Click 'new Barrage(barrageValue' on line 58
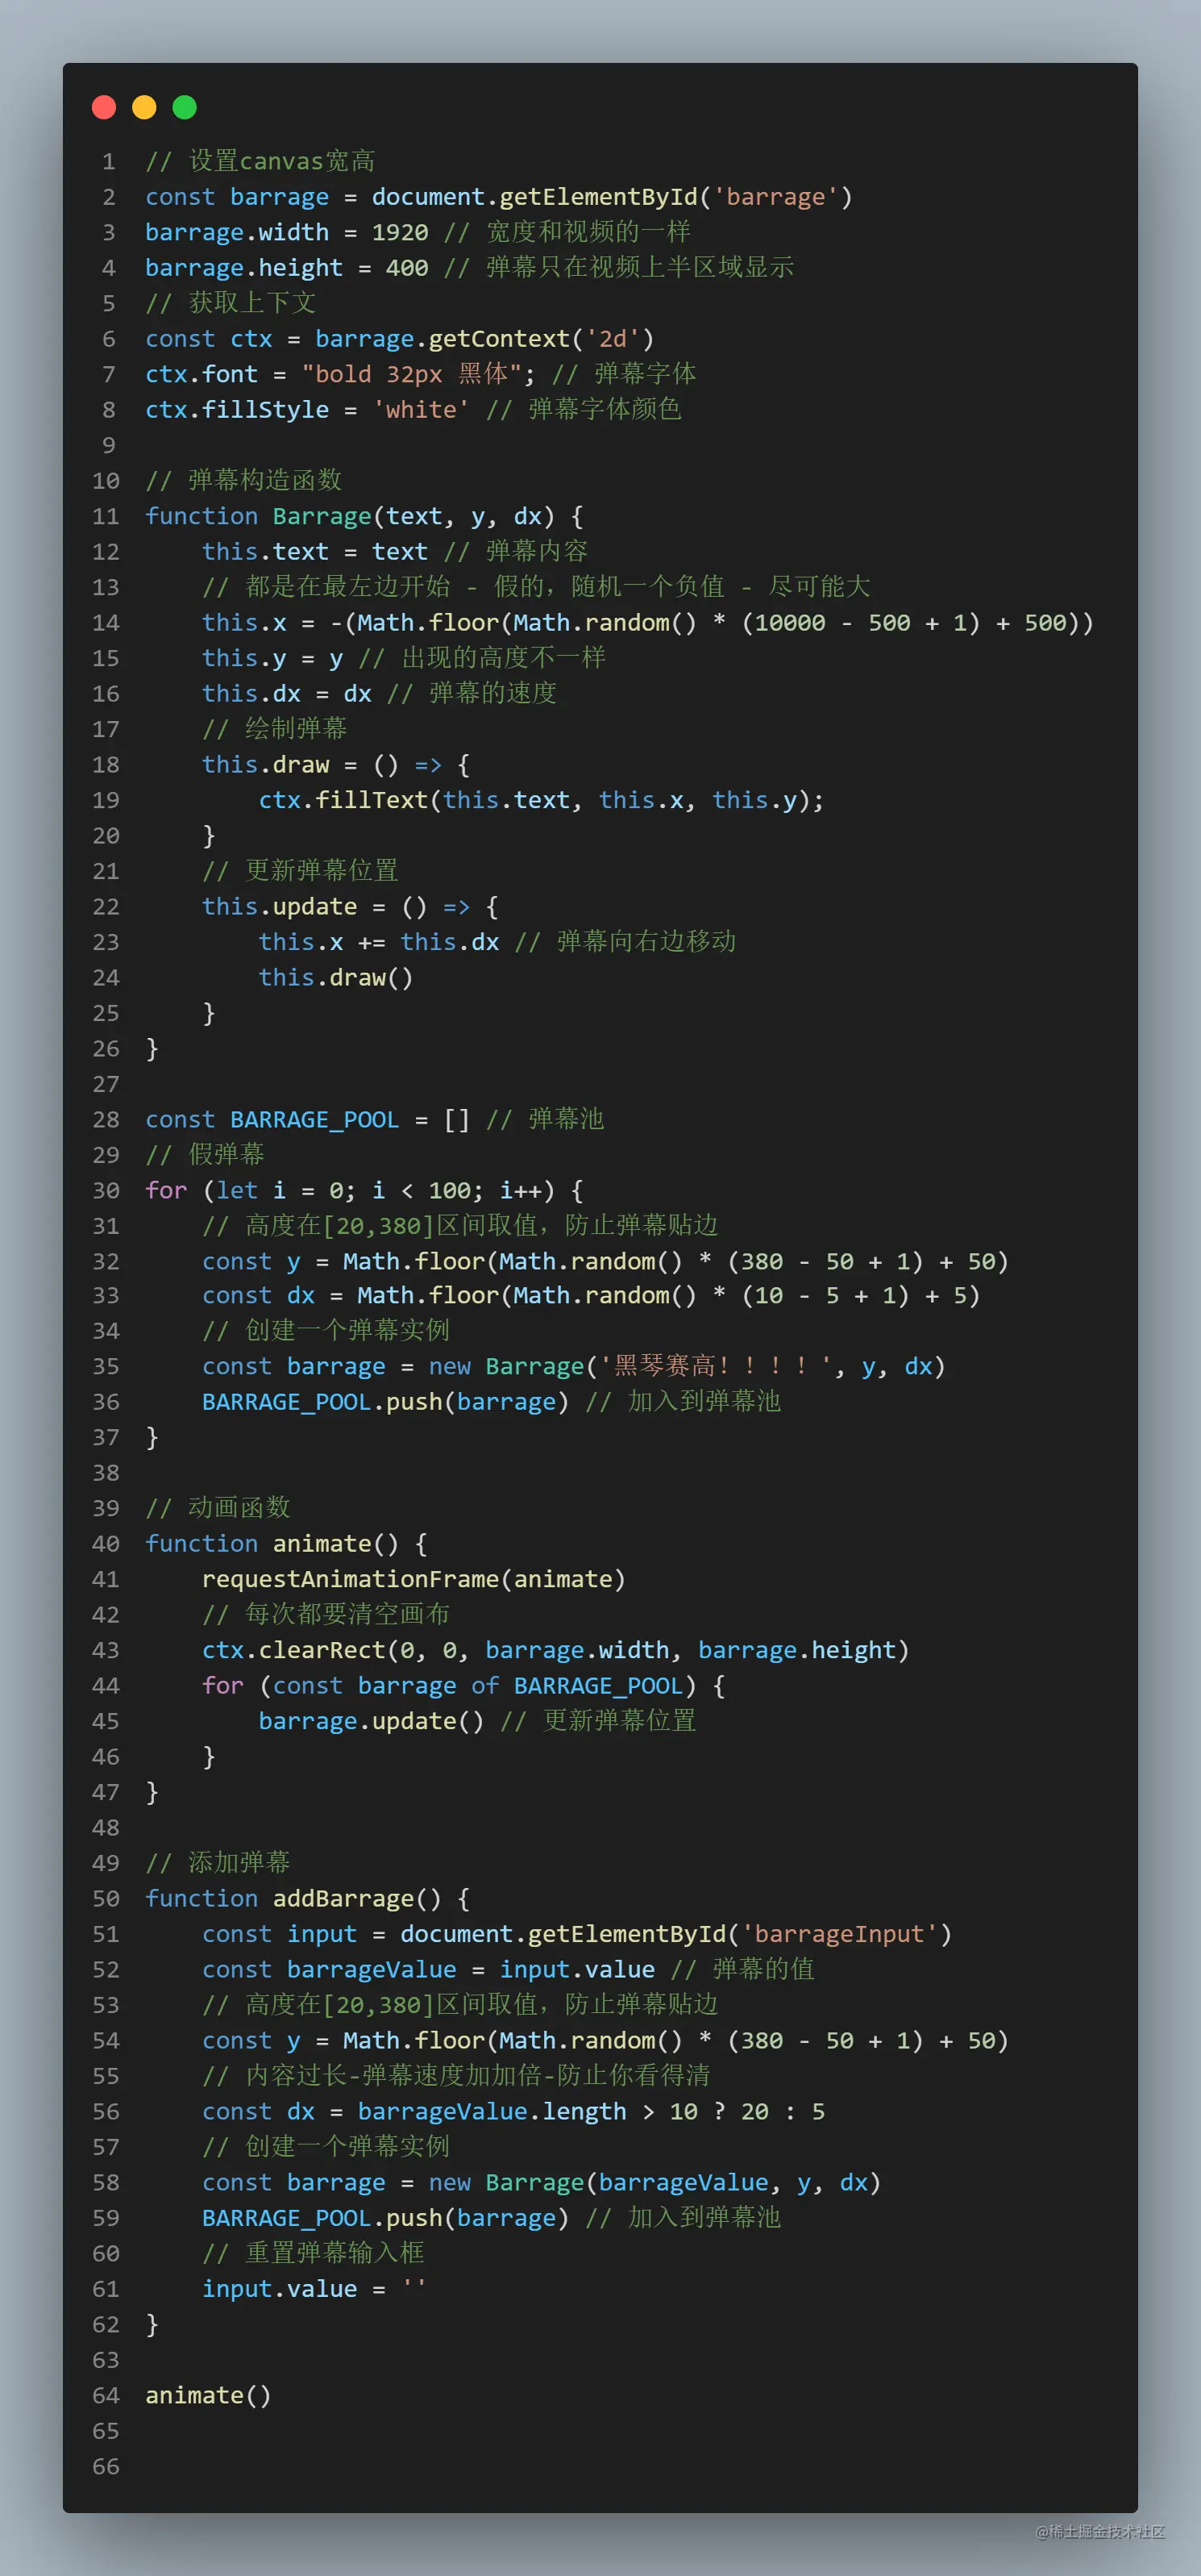The height and width of the screenshot is (2576, 1201). click(x=599, y=2183)
